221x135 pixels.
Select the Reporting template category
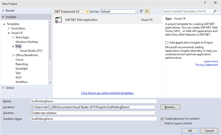21,64
